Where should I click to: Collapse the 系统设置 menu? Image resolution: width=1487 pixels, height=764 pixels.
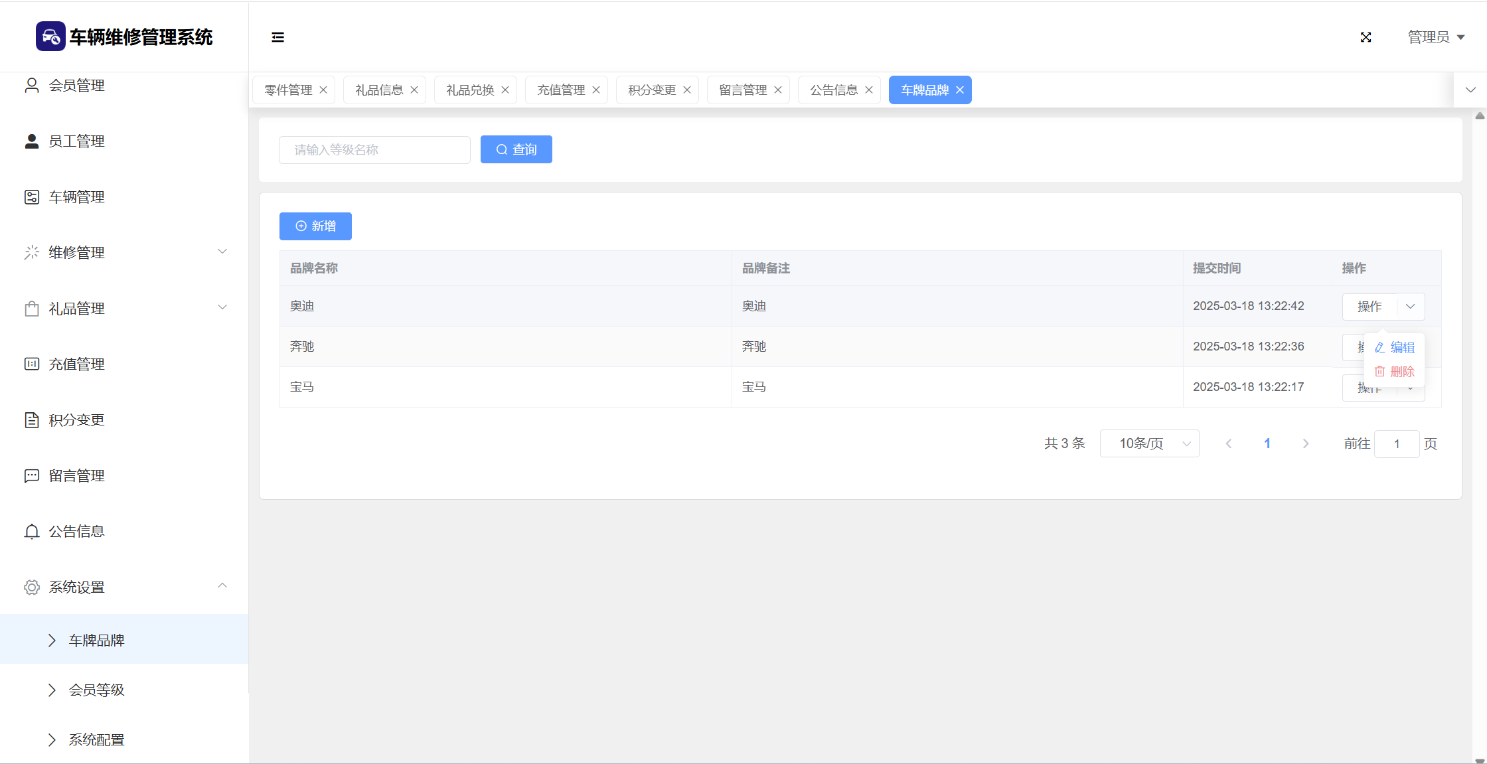[x=222, y=586]
